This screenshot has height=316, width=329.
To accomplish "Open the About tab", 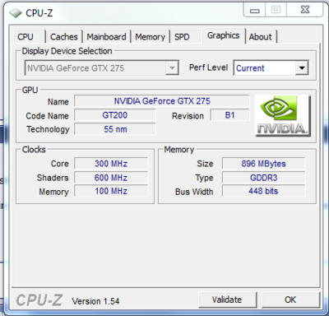I will (x=261, y=37).
